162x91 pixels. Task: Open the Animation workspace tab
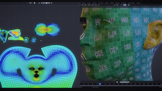coord(112,3)
